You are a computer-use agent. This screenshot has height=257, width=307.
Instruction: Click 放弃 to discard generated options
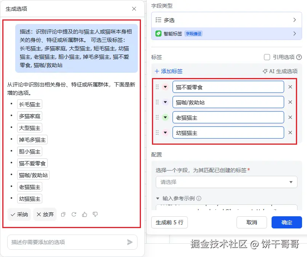(x=45, y=214)
